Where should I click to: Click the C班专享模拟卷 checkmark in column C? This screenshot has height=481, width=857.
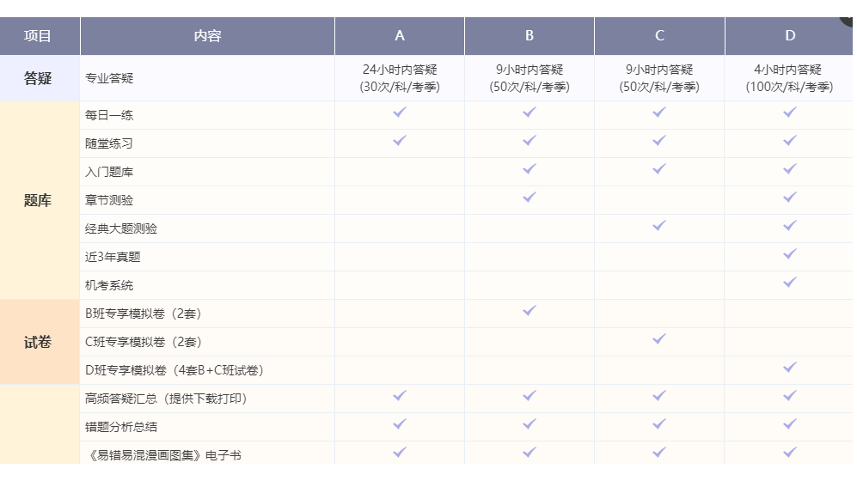pos(658,339)
